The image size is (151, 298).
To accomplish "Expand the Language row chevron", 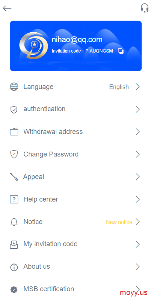I will pos(138,87).
